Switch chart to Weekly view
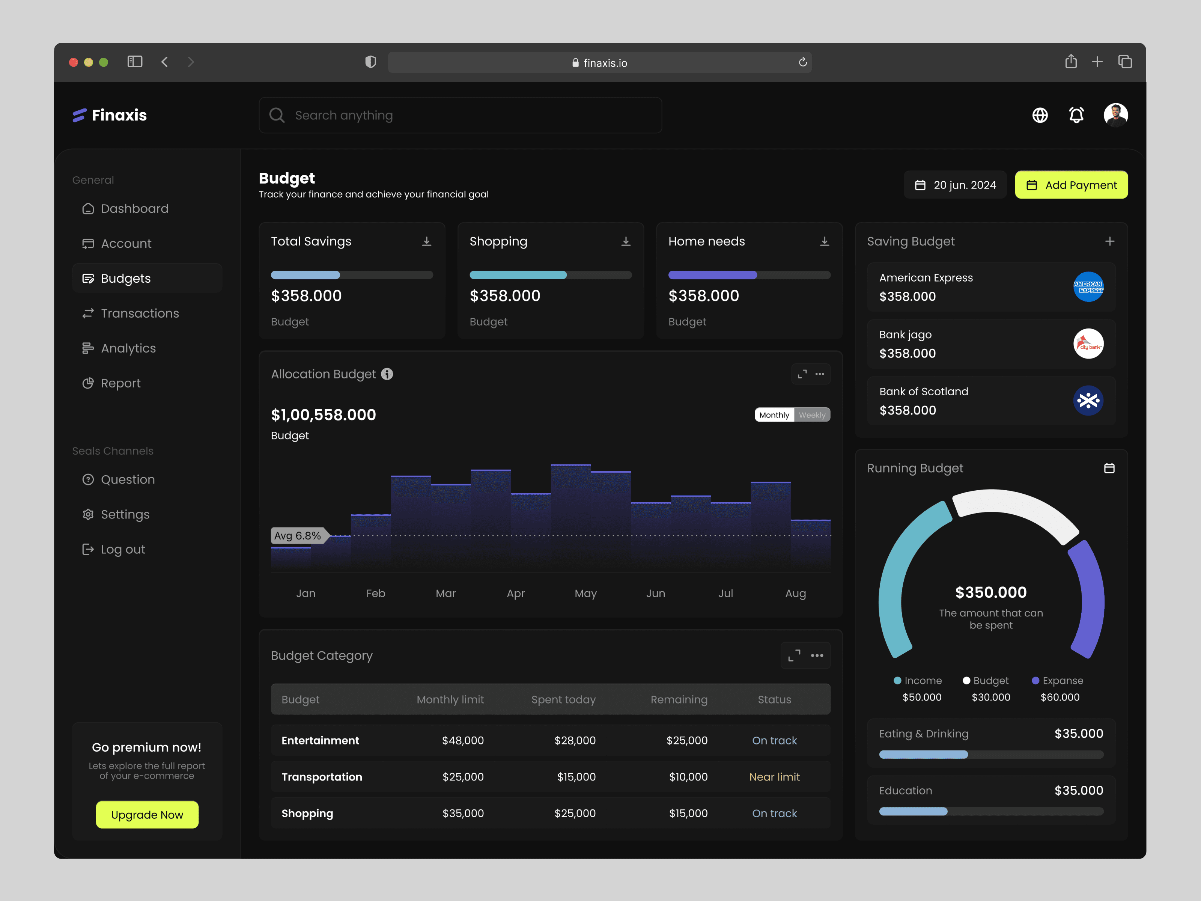 pyautogui.click(x=812, y=415)
